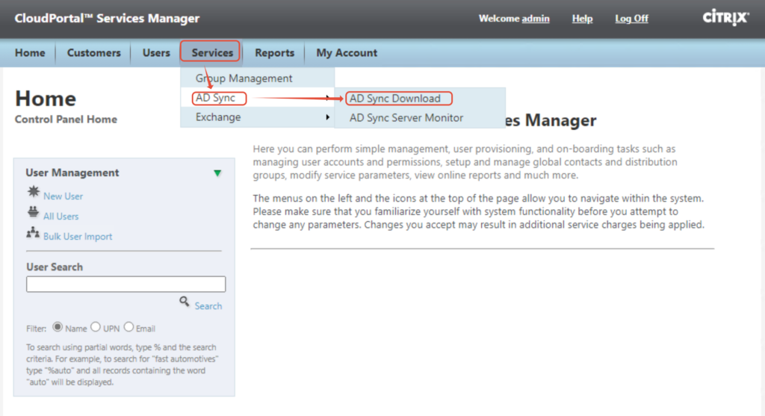Select the Email filter radio button

[128, 327]
